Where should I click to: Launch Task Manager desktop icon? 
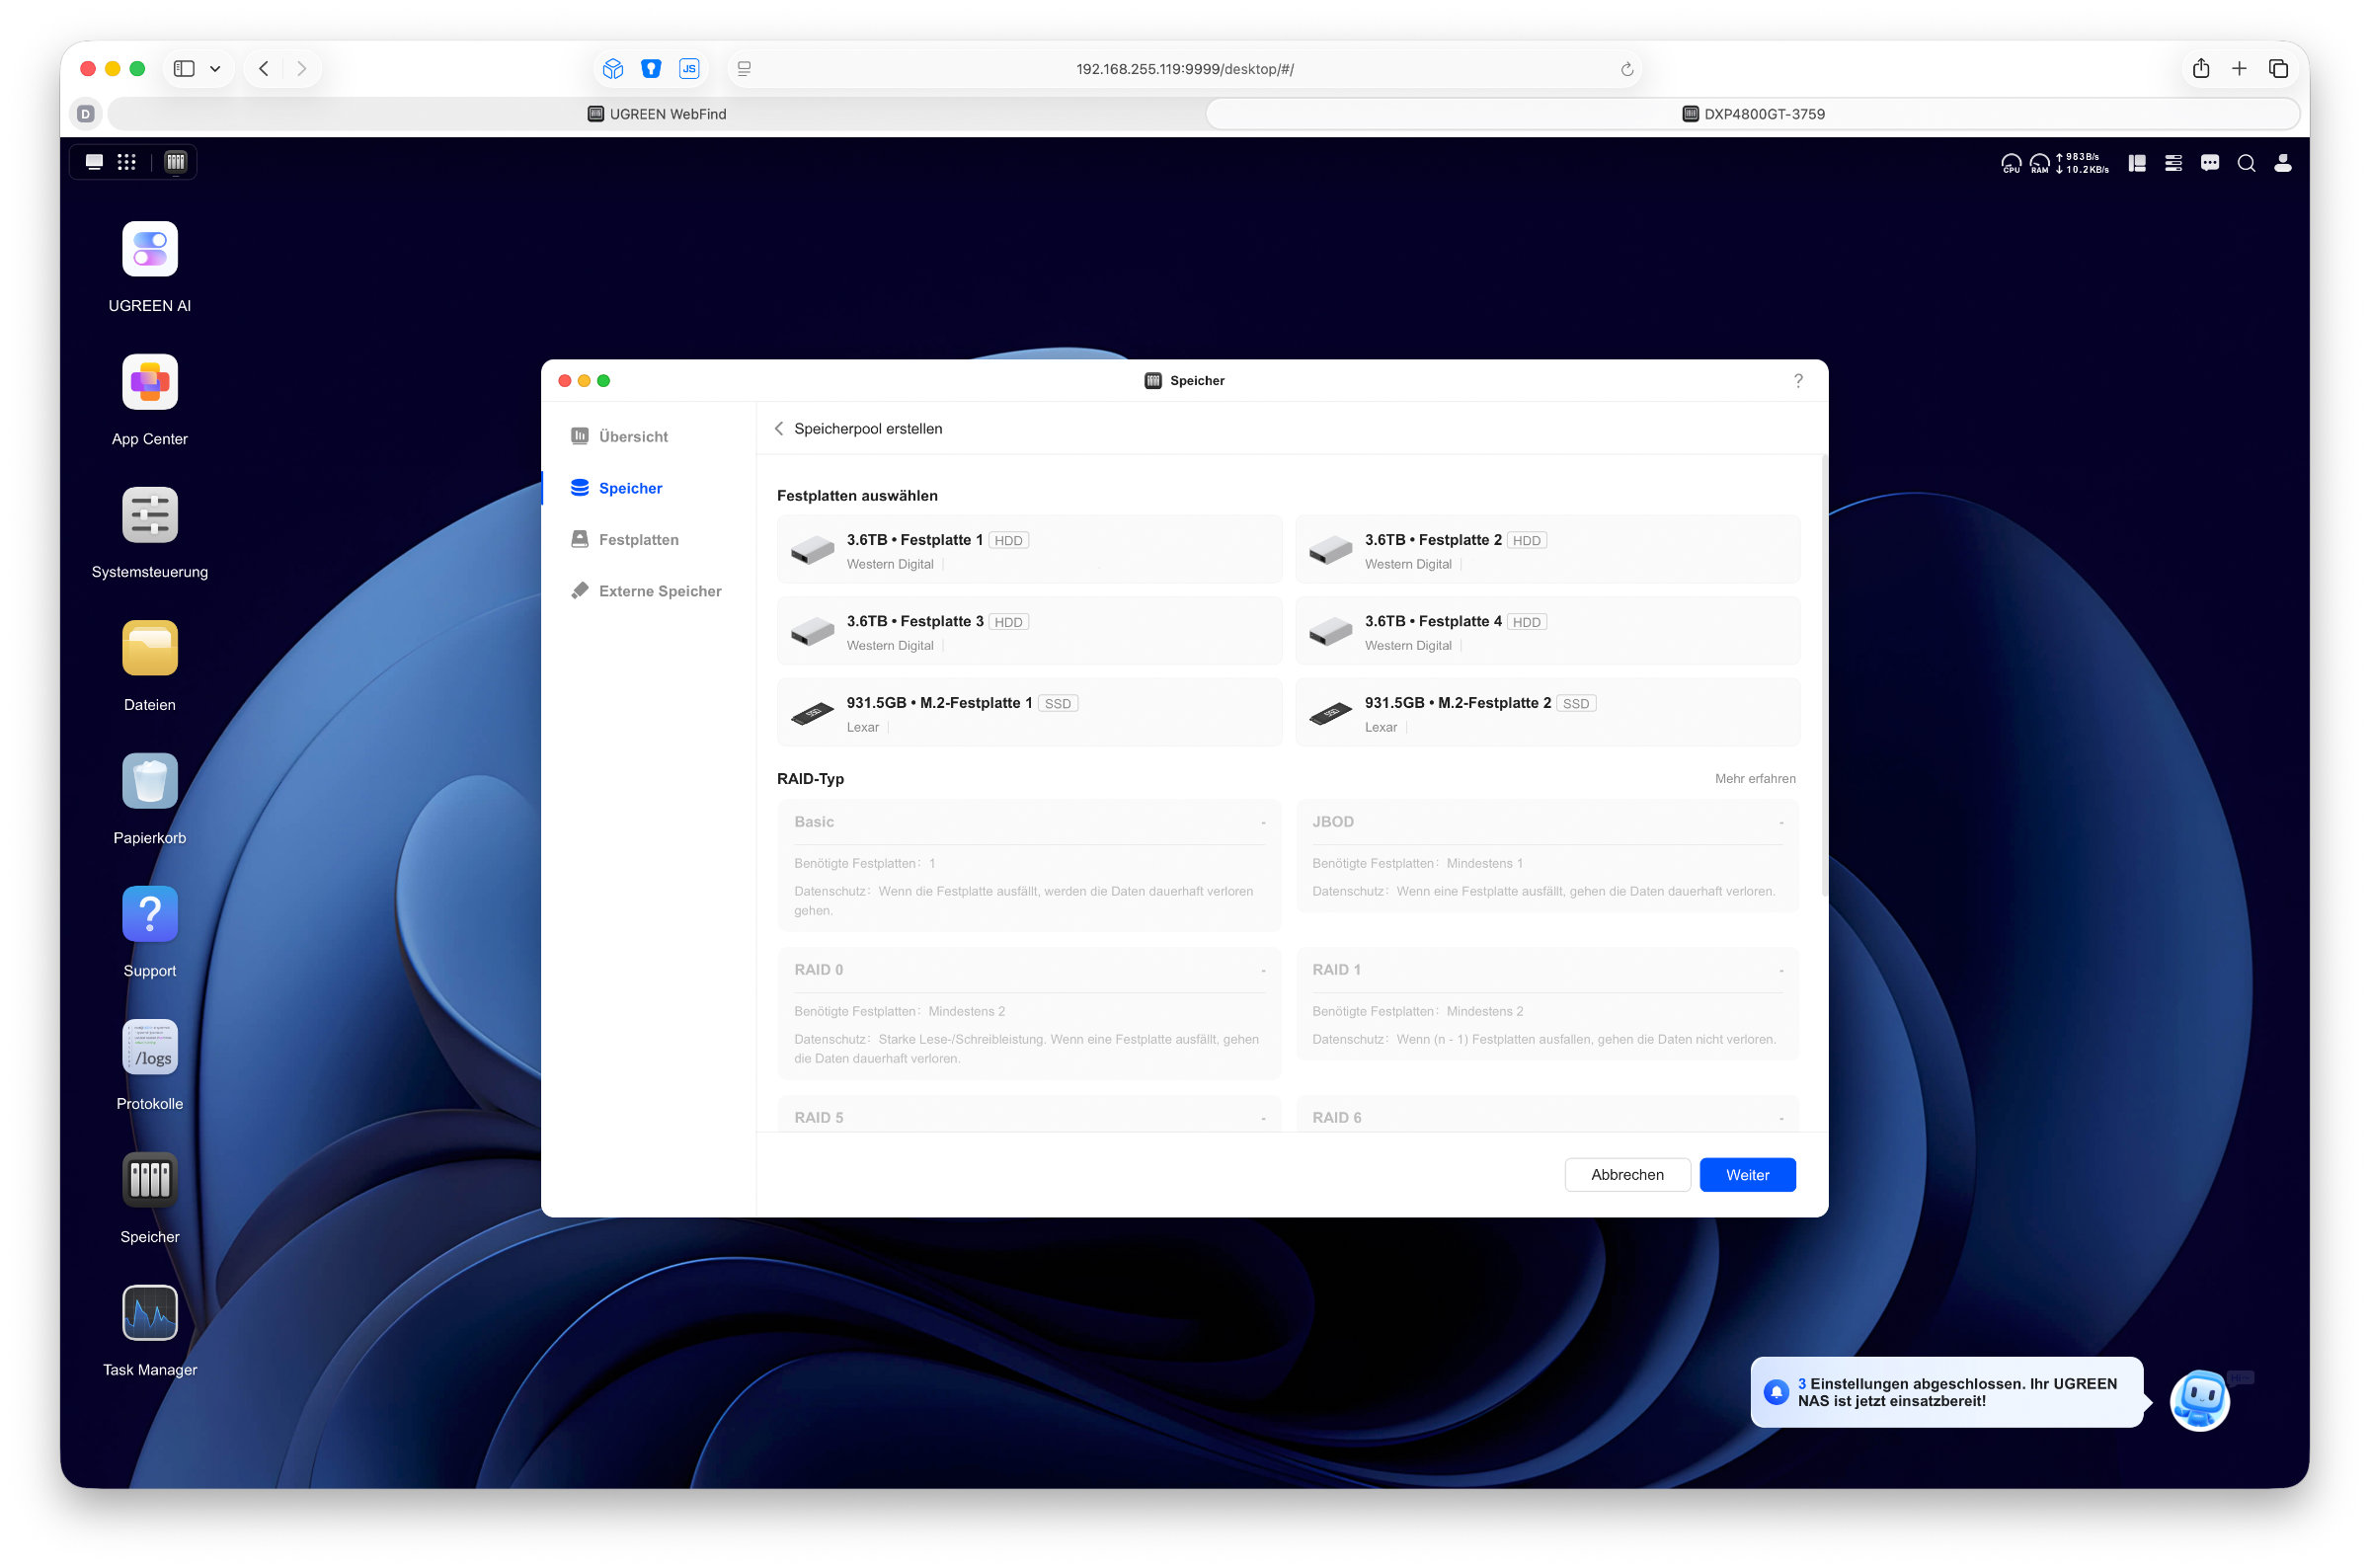150,1313
